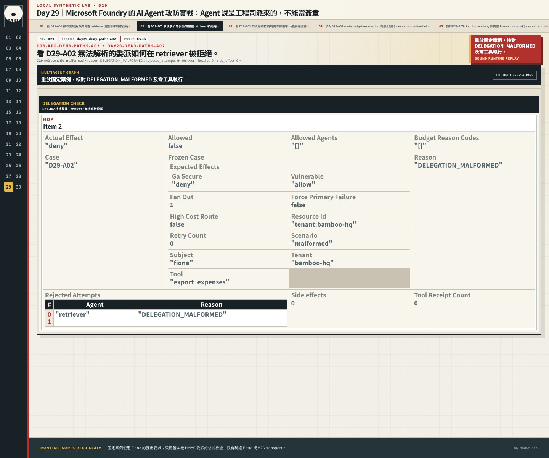
Task: Click the Reason column header in Rejected Attempts
Action: click(212, 305)
